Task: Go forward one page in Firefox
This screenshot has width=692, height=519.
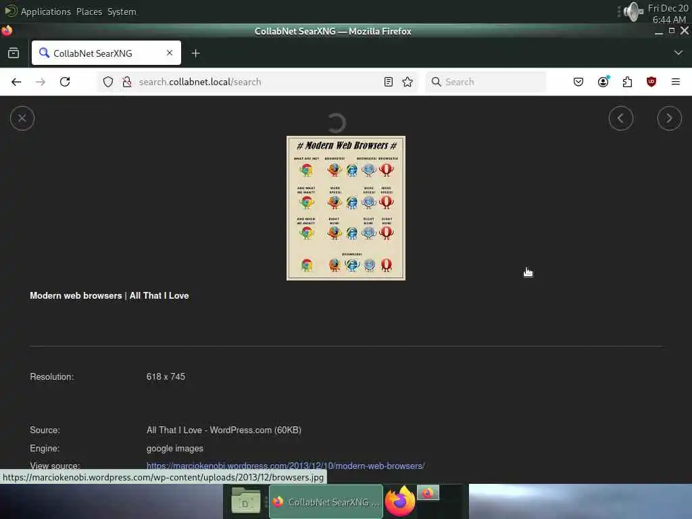Action: (x=41, y=82)
